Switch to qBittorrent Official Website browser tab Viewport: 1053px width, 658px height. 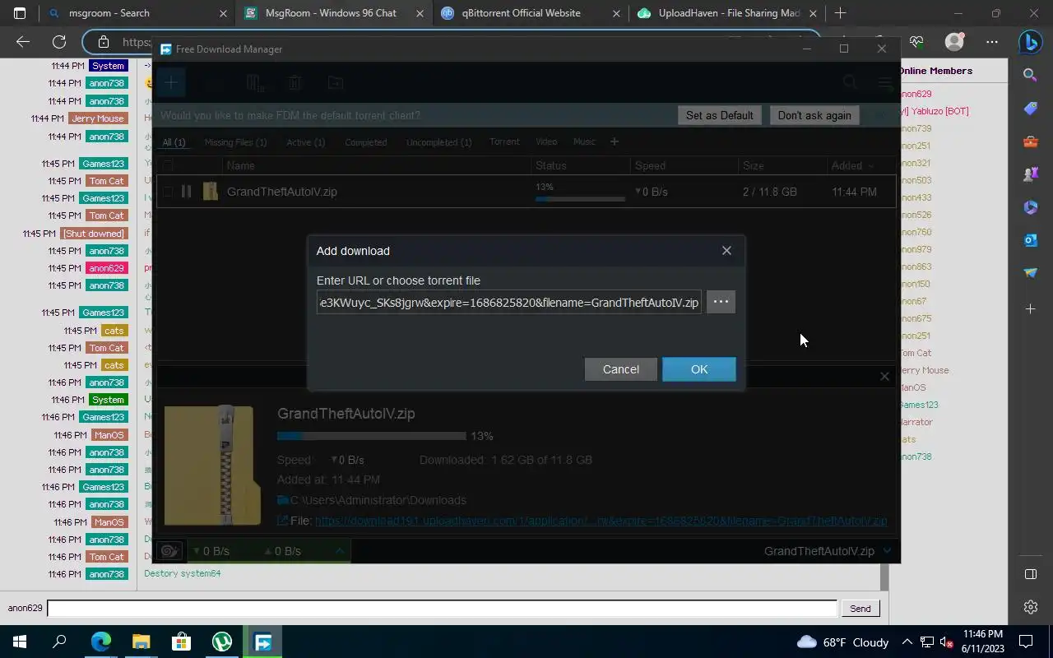click(x=531, y=13)
